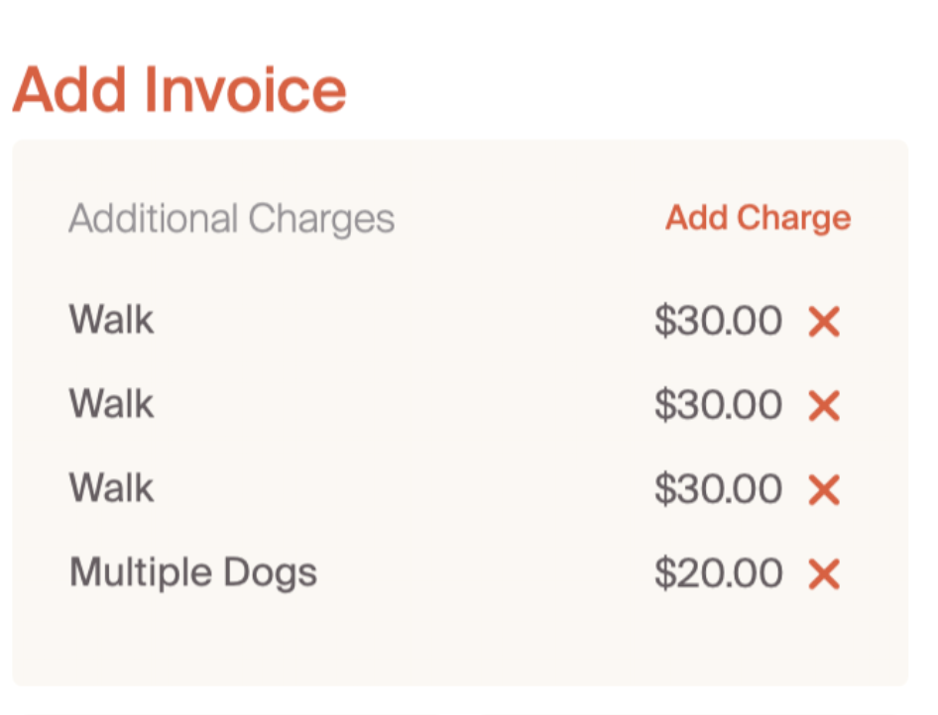The width and height of the screenshot is (938, 715).
Task: Click blank gap between third Walk and price
Action: coord(397,490)
